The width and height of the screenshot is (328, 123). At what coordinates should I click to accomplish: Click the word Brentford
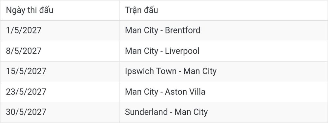(x=183, y=30)
